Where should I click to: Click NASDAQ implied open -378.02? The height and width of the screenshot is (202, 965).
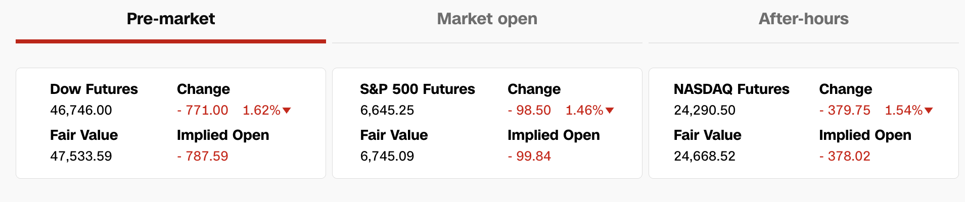coord(845,156)
